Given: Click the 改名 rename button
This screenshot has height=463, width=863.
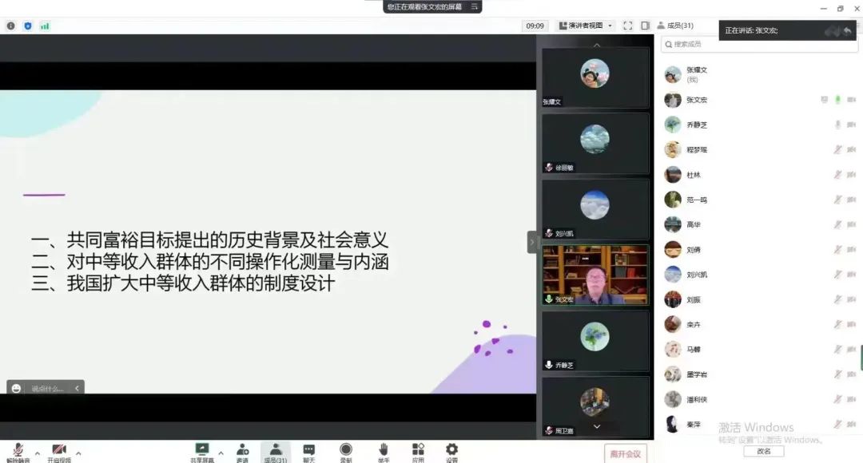Looking at the screenshot, I should (764, 451).
